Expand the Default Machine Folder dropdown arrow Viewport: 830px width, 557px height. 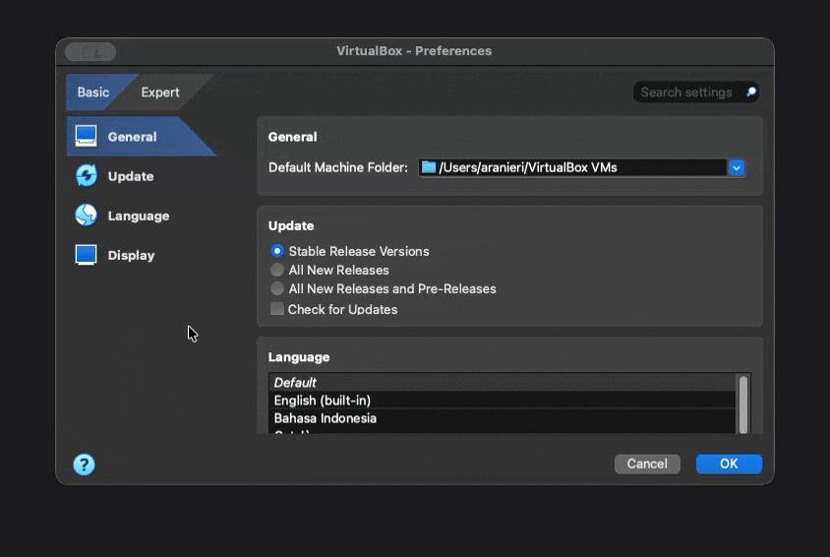[737, 168]
